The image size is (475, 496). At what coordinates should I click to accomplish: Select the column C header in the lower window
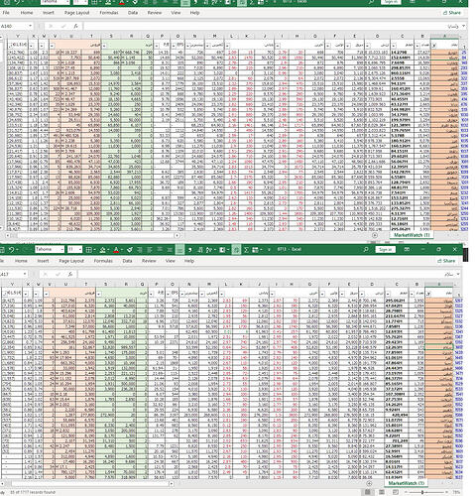pyautogui.click(x=397, y=284)
